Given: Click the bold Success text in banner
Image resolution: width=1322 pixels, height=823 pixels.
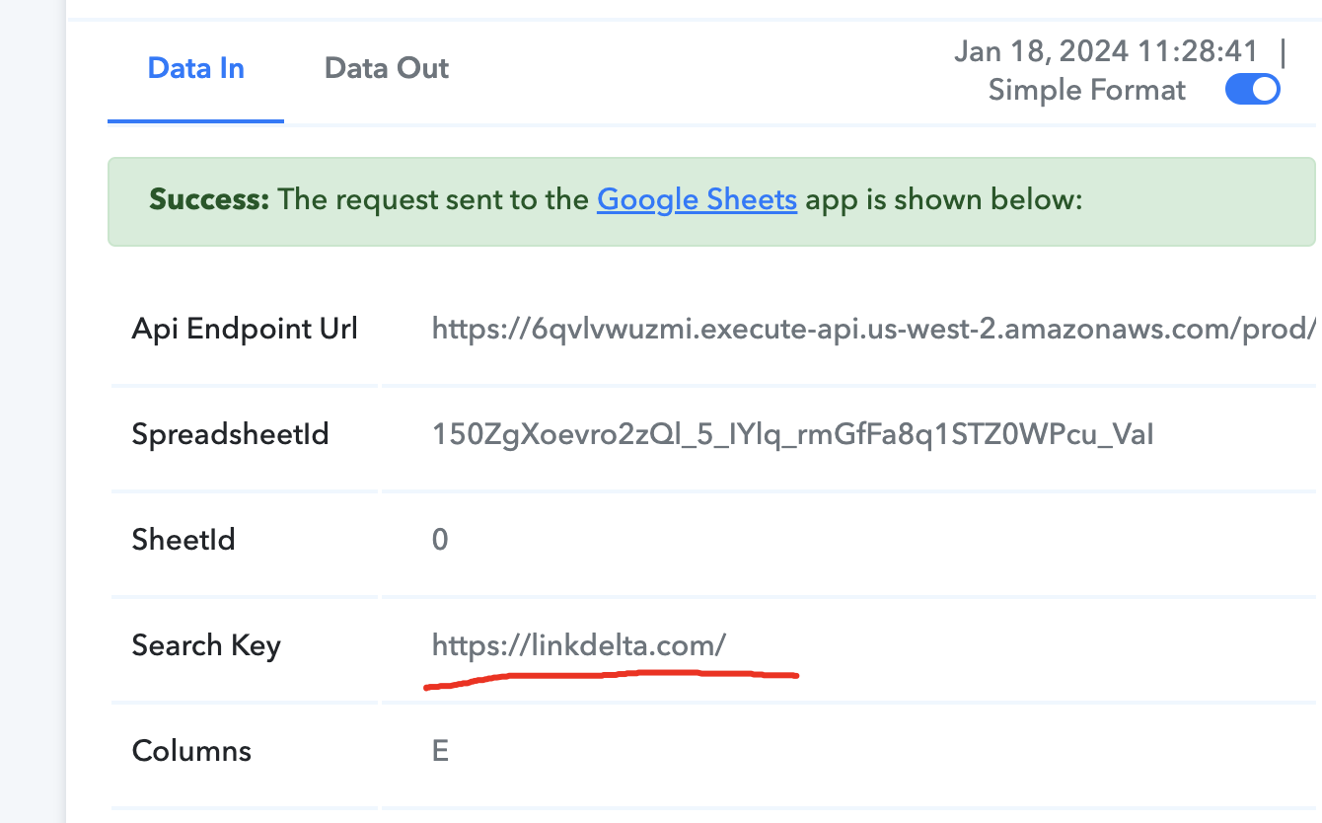Looking at the screenshot, I should point(209,200).
